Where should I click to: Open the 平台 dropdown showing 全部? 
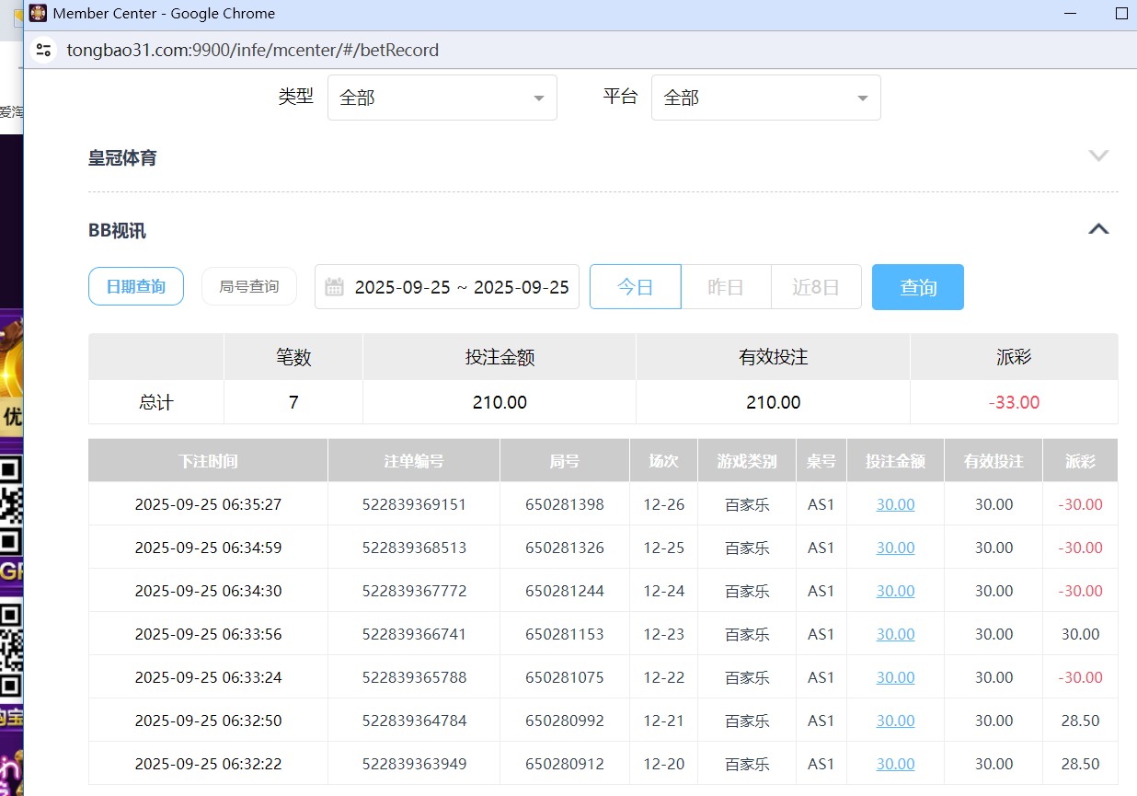(765, 97)
